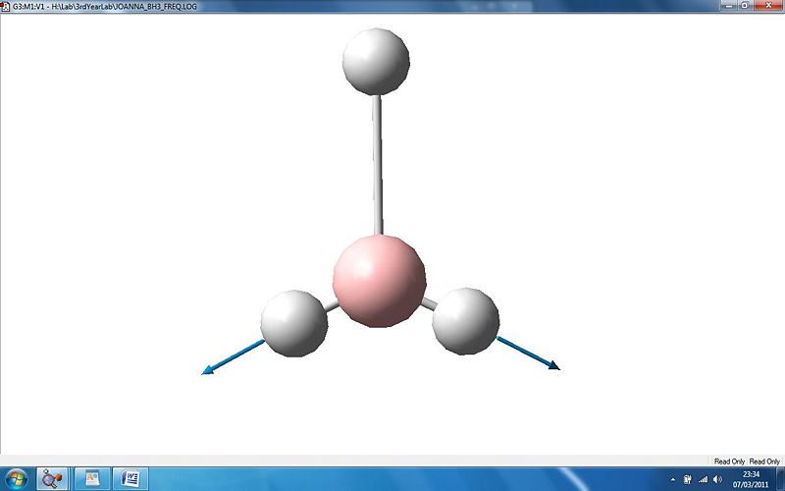Select the lower-right hydrogen atom

pos(465,321)
